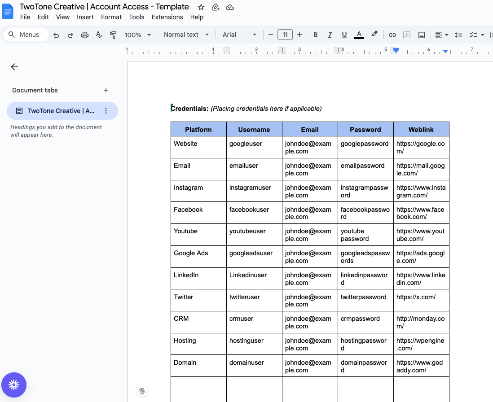This screenshot has height=402, width=493.
Task: Insert a checklist
Action: click(473, 35)
